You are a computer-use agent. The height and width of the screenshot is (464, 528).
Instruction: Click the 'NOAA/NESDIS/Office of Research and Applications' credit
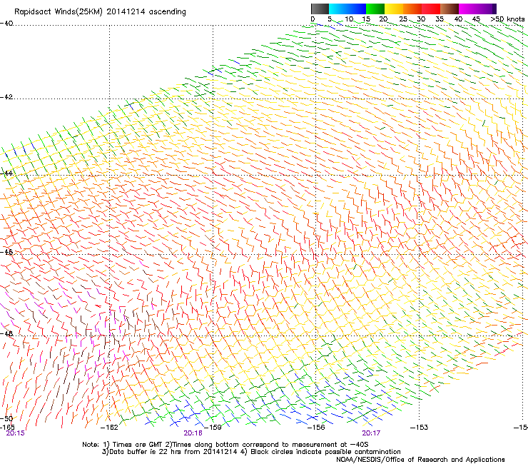point(420,460)
